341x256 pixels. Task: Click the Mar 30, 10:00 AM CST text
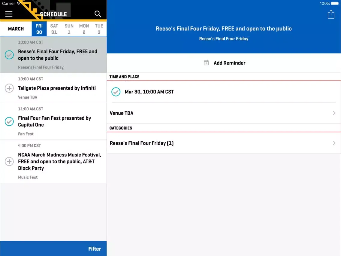(x=149, y=92)
